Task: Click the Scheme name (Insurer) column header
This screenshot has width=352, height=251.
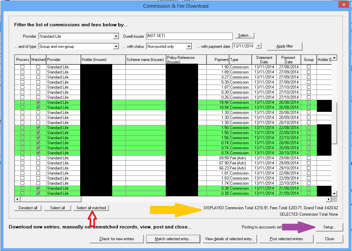Action: click(x=146, y=60)
